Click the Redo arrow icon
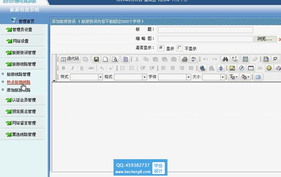Image resolution: width=281 pixels, height=177 pixels. pyautogui.click(x=215, y=59)
